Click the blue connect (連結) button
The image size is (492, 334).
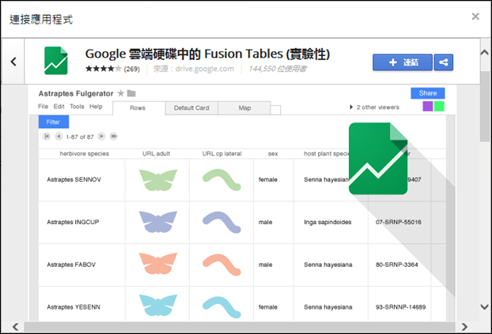click(x=402, y=62)
